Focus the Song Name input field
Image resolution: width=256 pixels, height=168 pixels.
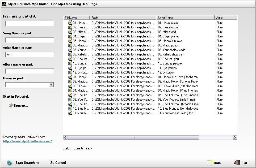pos(30,40)
